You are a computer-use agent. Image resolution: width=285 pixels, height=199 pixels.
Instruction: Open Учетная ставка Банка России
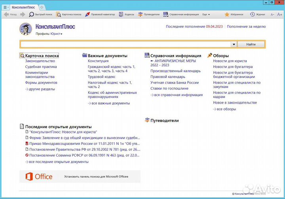tap(175, 83)
